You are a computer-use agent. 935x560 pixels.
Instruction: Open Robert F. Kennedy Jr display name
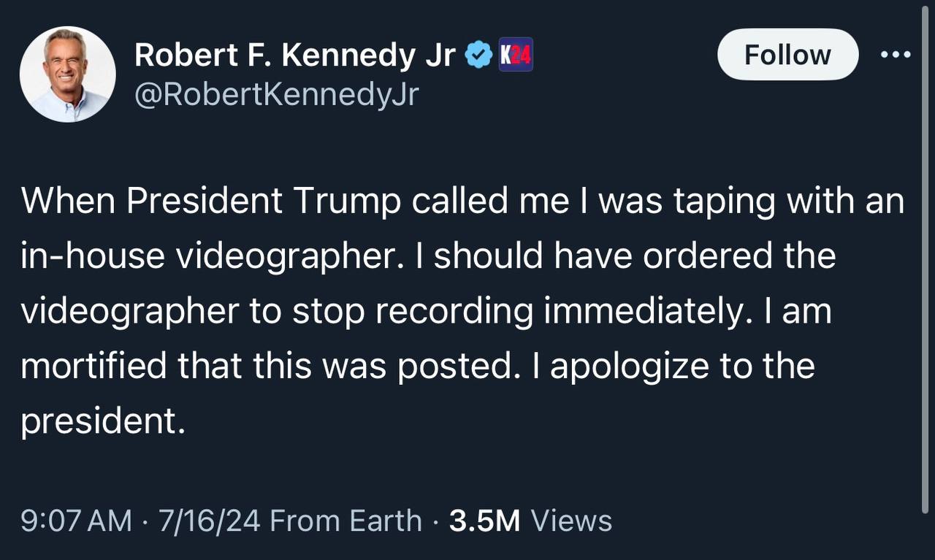pyautogui.click(x=295, y=55)
